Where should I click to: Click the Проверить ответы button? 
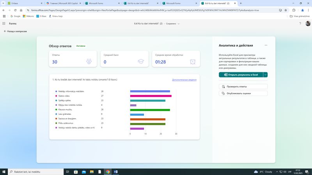click(x=243, y=87)
